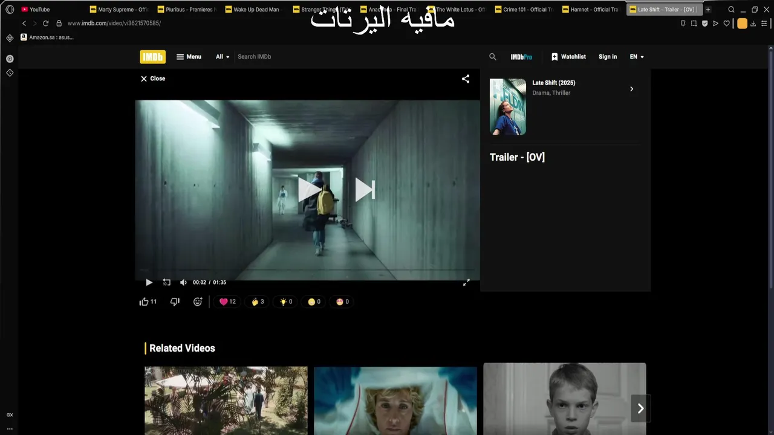774x435 pixels.
Task: Open the browser downloads icon
Action: (x=753, y=24)
